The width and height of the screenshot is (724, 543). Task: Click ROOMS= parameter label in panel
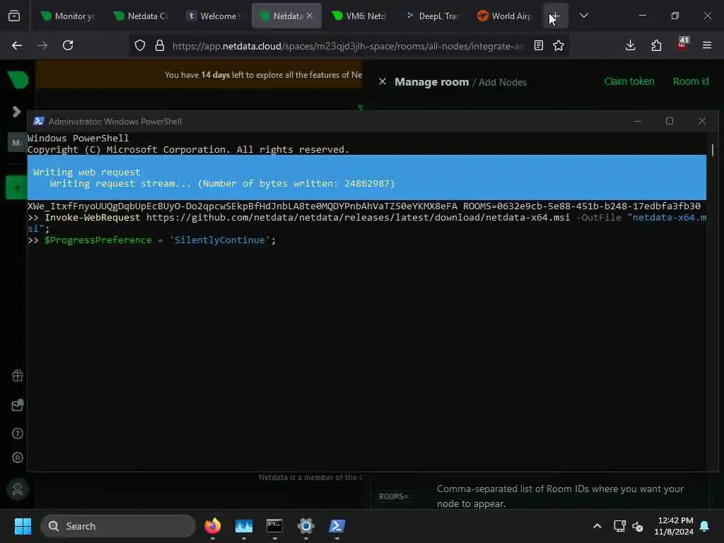tap(393, 496)
